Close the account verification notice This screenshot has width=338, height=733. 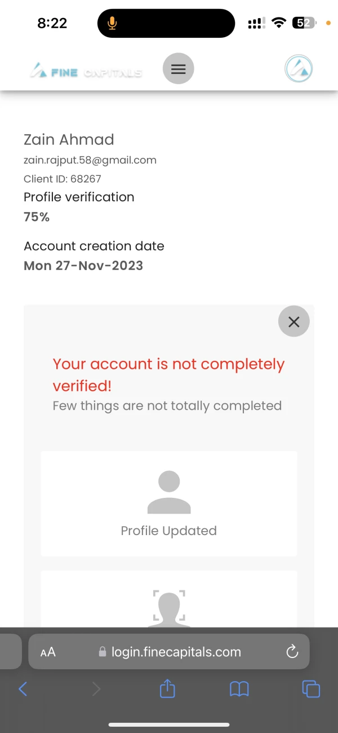point(293,321)
